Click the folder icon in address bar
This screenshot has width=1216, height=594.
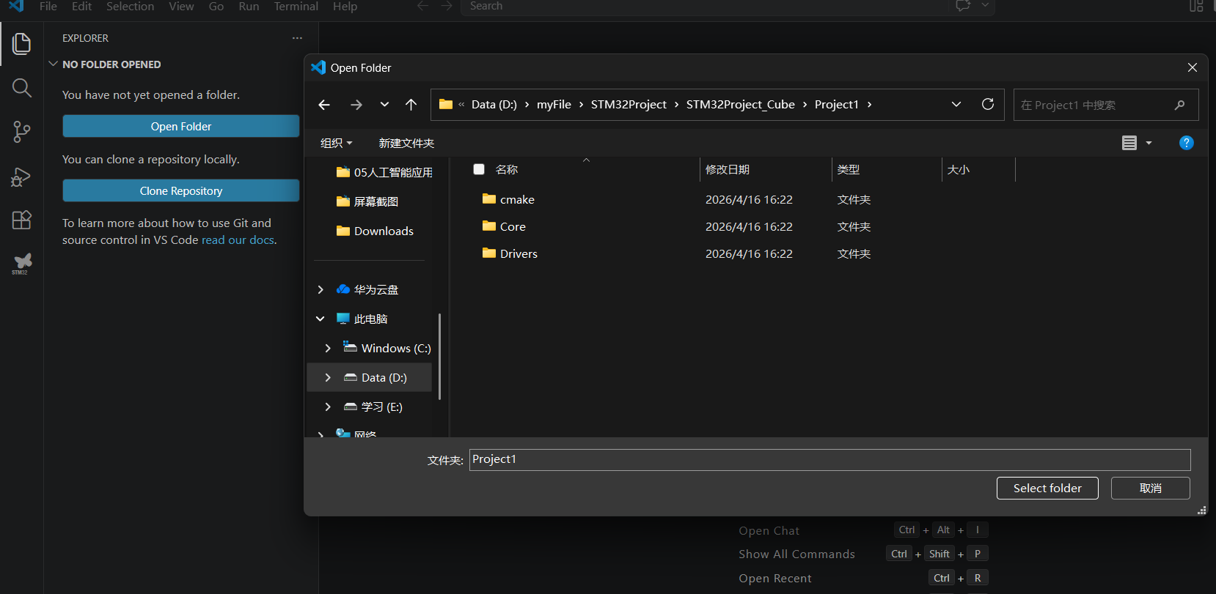[446, 104]
